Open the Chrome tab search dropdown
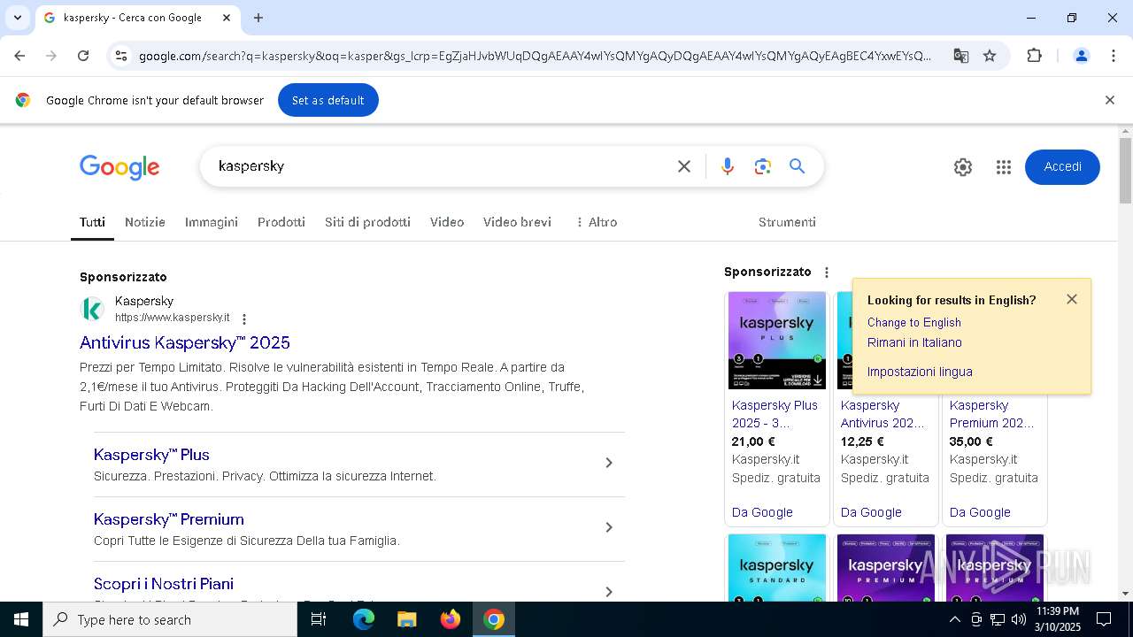Screen dimensions: 1133x637 [17, 18]
